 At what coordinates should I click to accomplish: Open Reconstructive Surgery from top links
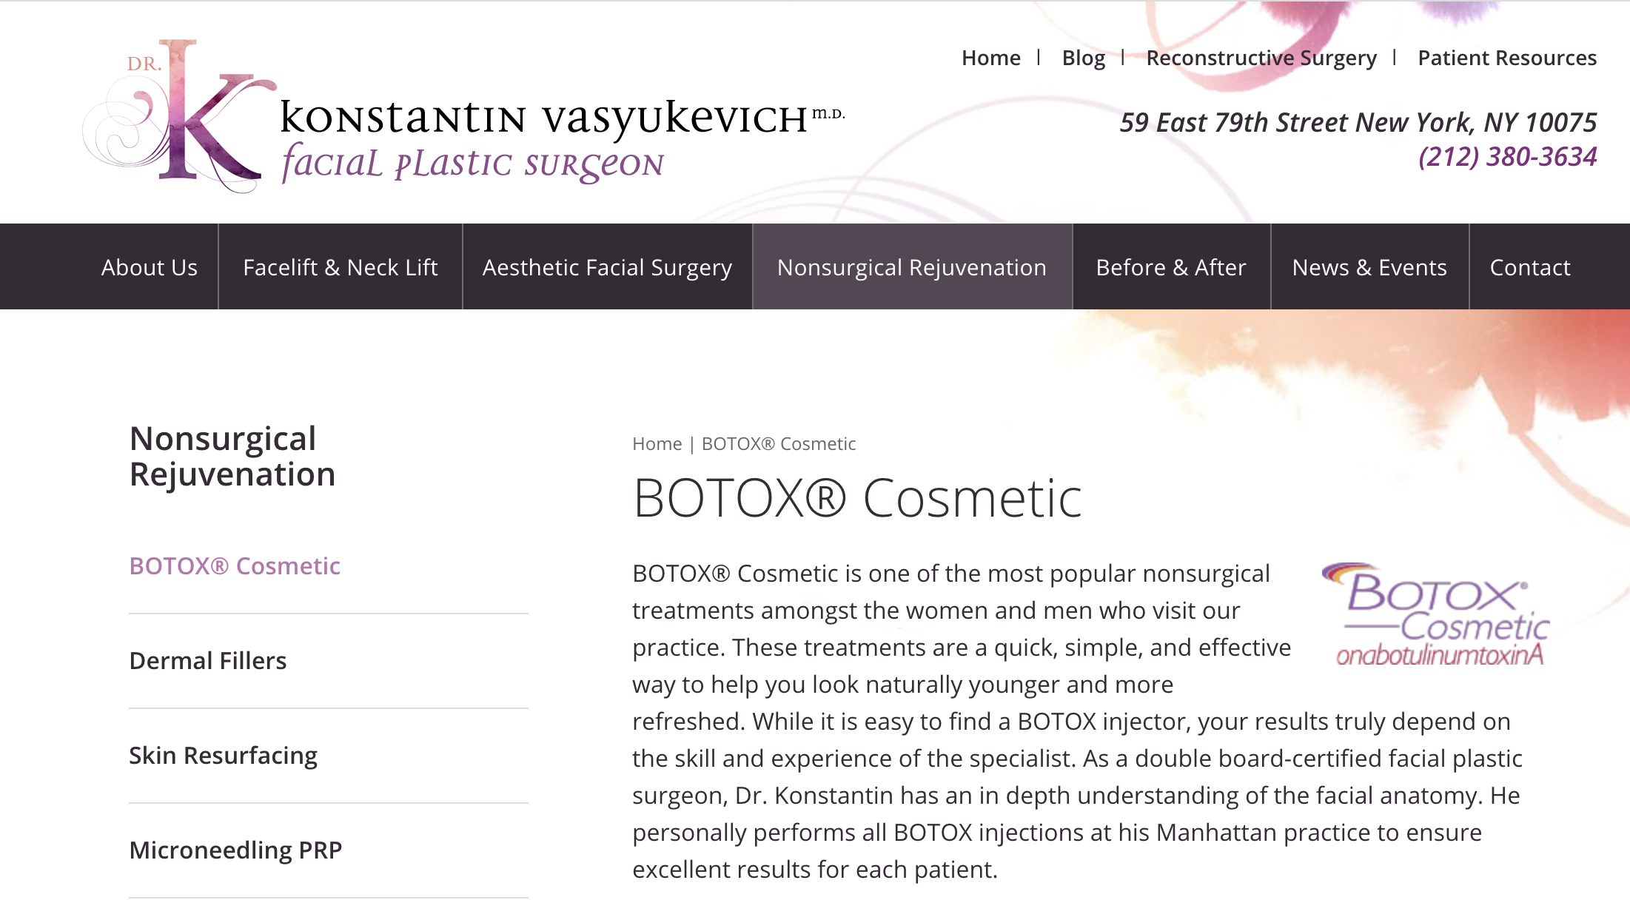[x=1261, y=58]
